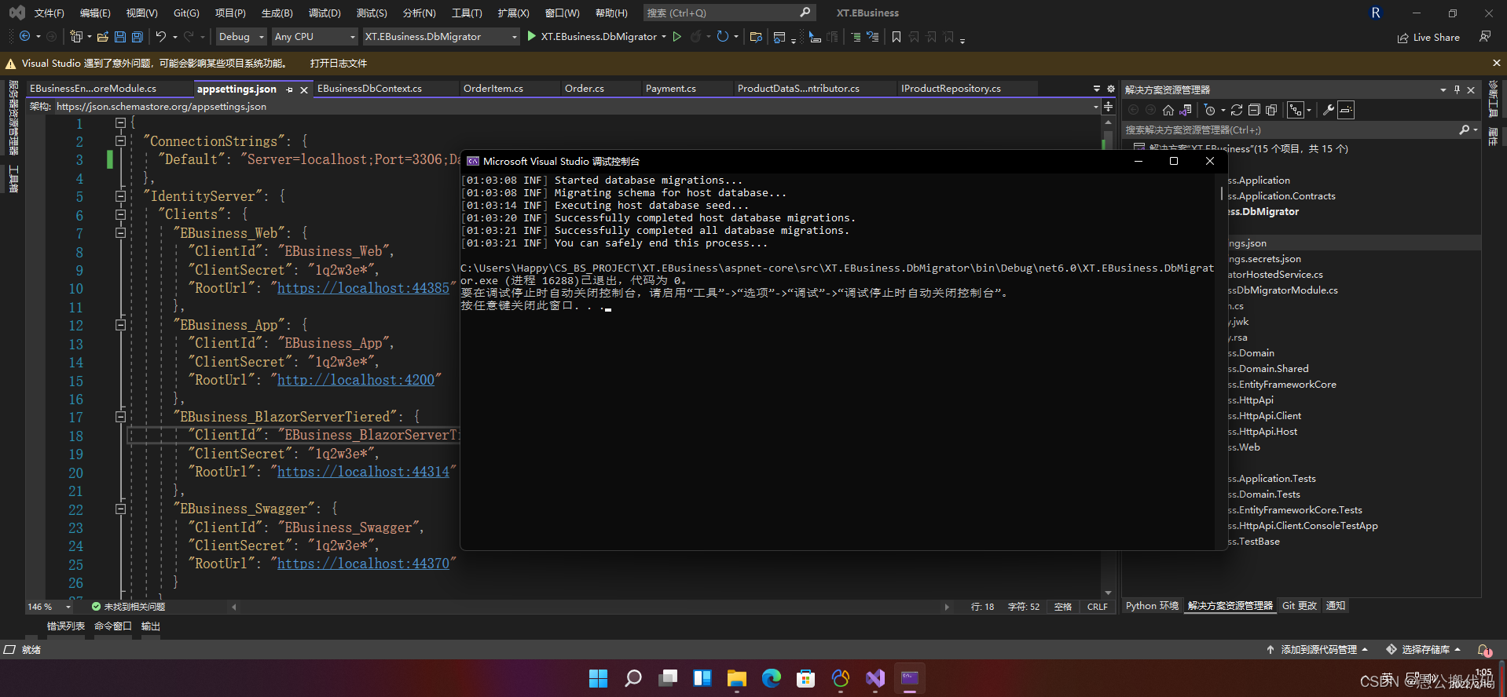Collapse the IdentityServer JSON block
The image size is (1507, 697).
click(x=120, y=196)
